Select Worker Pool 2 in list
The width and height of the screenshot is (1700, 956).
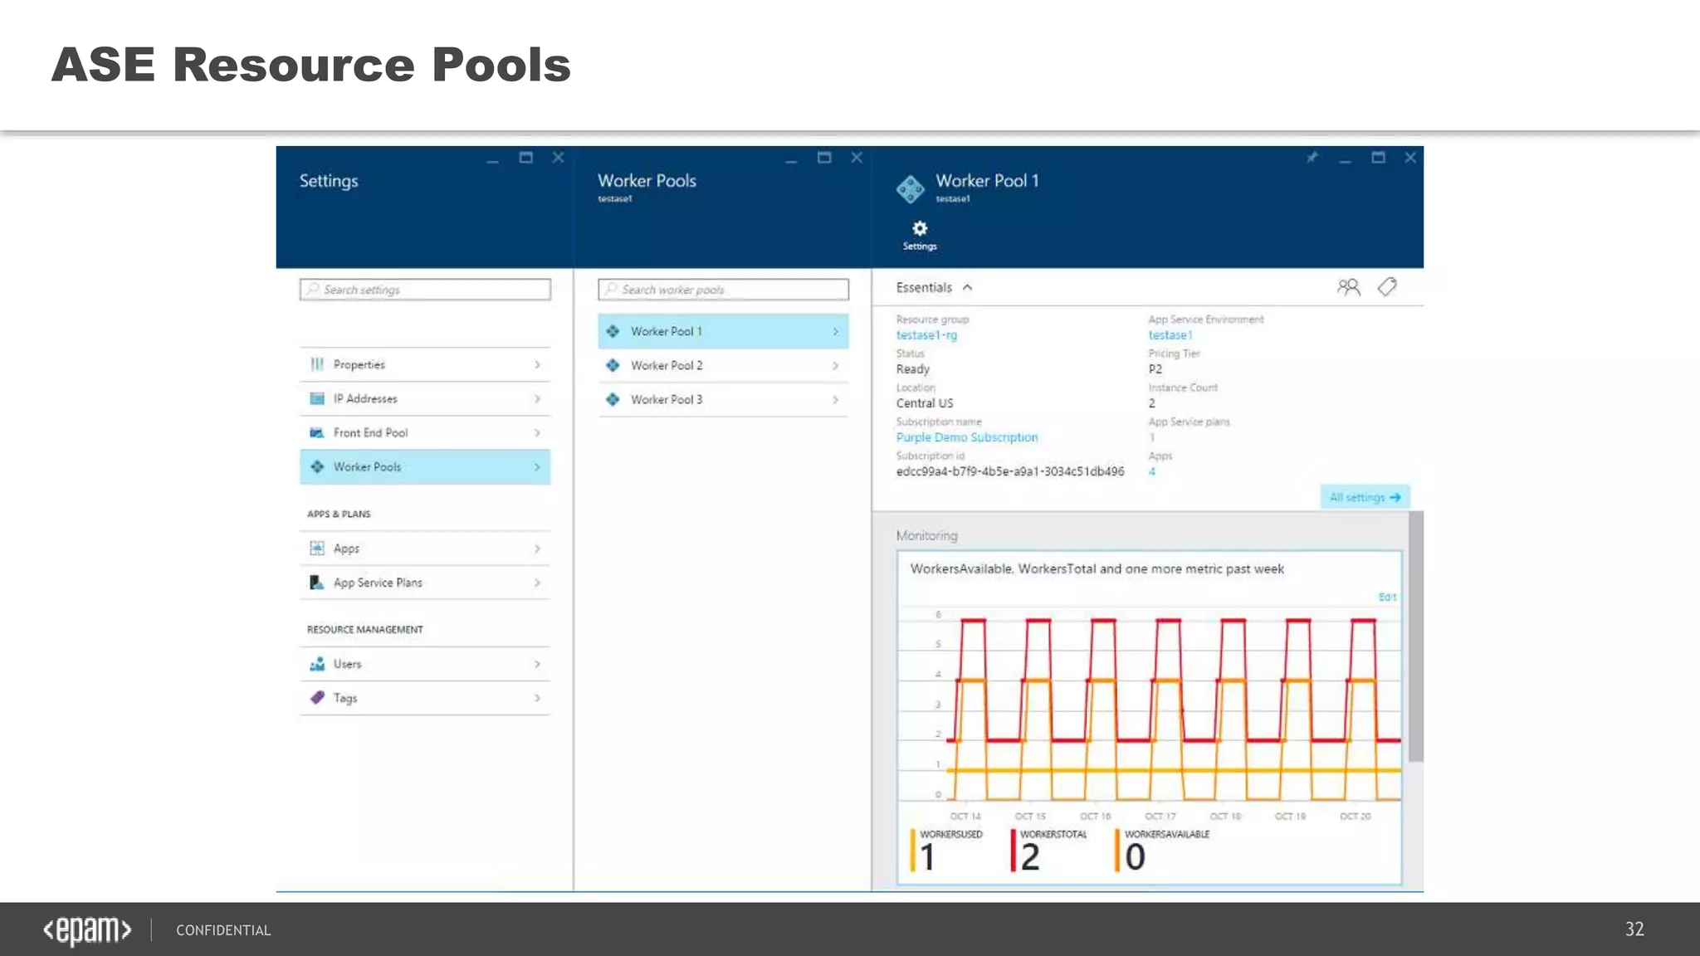tap(723, 365)
